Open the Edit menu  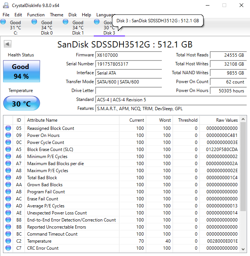click(x=18, y=15)
